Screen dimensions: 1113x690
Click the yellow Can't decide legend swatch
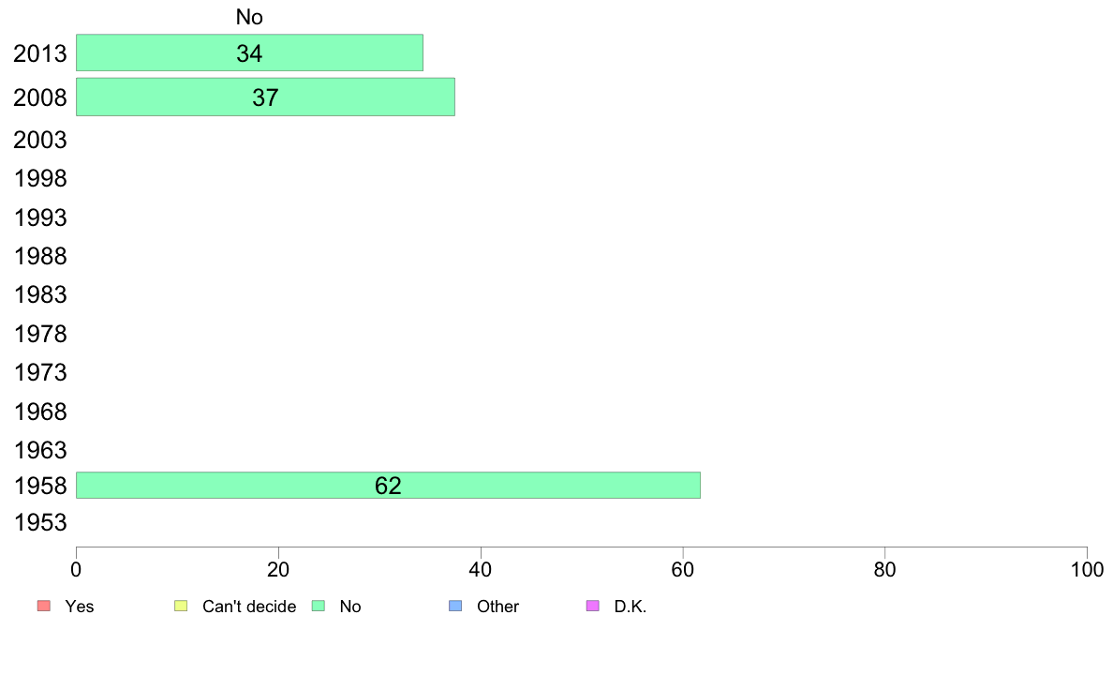181,606
